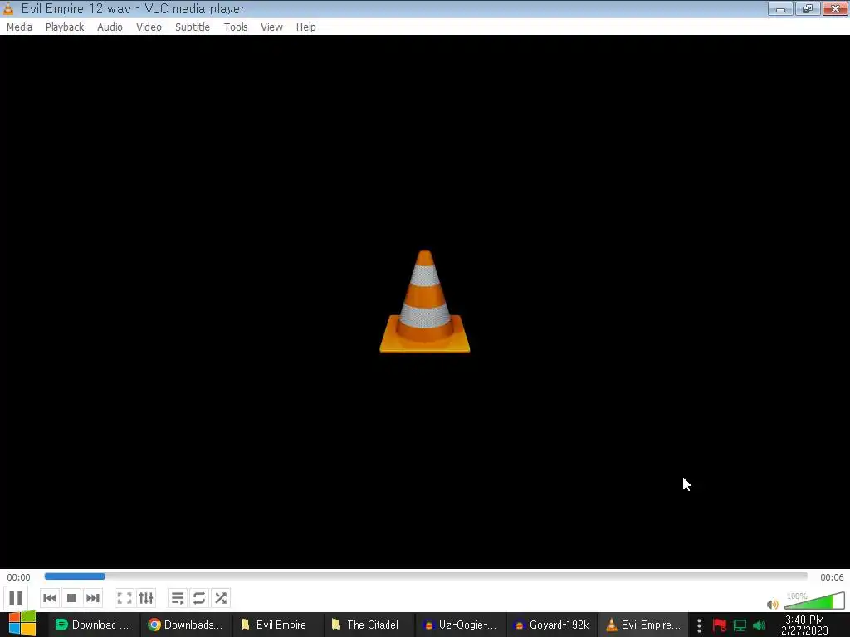Viewport: 850px width, 637px height.
Task: Click VLC cone icon in title bar
Action: pyautogui.click(x=8, y=8)
